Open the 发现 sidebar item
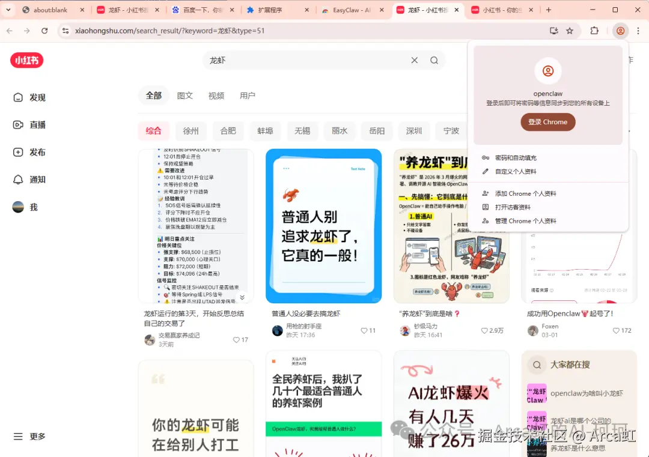Image resolution: width=649 pixels, height=457 pixels. point(29,98)
